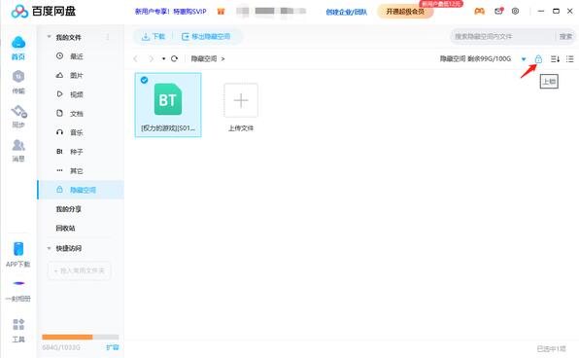579x358 pixels.
Task: Click the plus upload file tile
Action: tap(241, 100)
